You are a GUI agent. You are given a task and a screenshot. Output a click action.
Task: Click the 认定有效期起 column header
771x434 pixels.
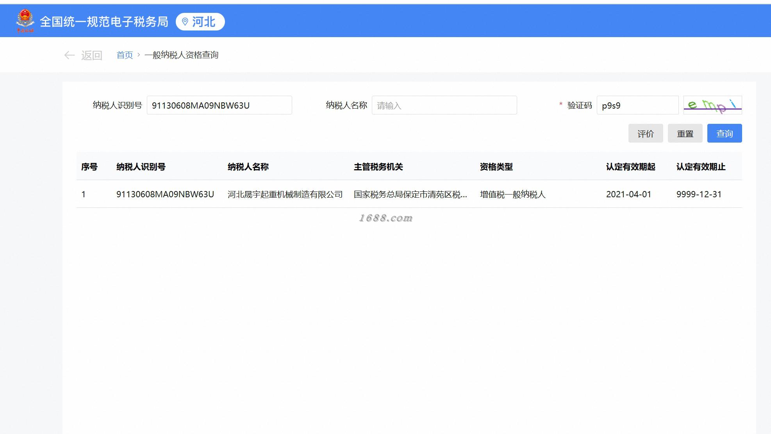click(x=630, y=167)
